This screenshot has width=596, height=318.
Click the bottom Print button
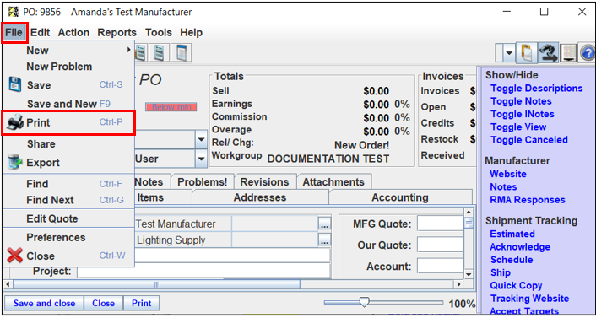[141, 303]
